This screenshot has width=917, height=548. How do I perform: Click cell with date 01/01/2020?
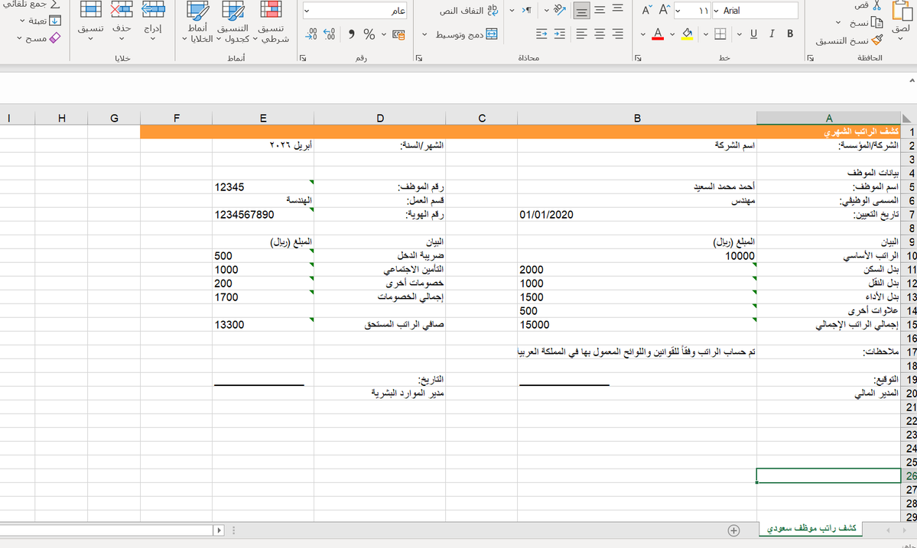pyautogui.click(x=637, y=215)
